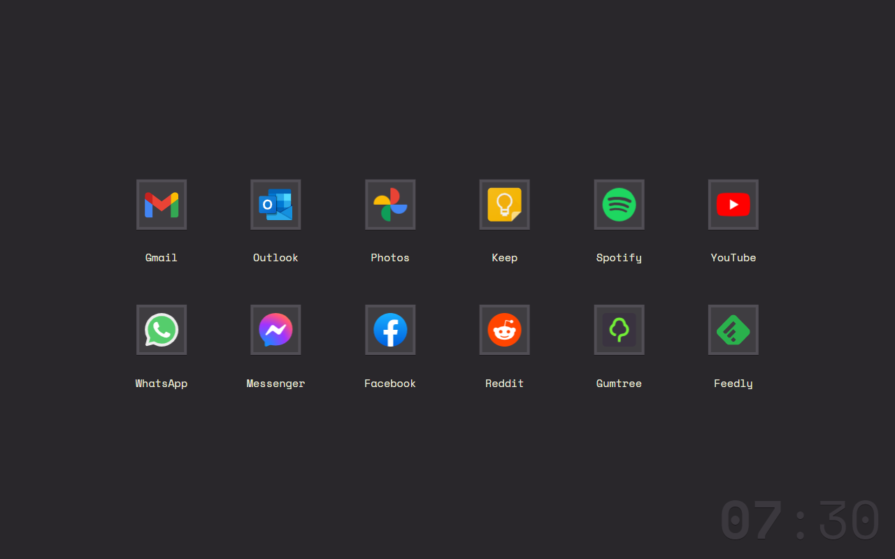Image resolution: width=895 pixels, height=559 pixels.
Task: Open the Facebook icon
Action: pyautogui.click(x=390, y=329)
